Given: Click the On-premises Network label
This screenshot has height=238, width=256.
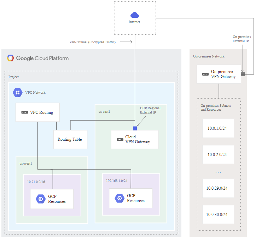Looking at the screenshot, I should 209,56.
